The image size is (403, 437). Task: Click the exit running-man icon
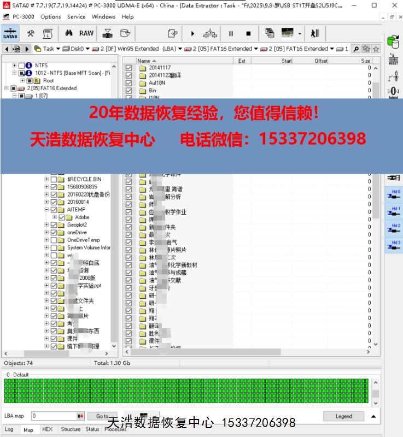click(314, 33)
